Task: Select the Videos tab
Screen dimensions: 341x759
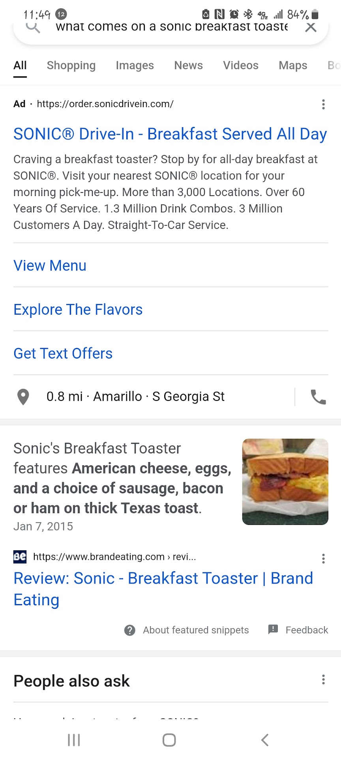Action: pos(241,65)
